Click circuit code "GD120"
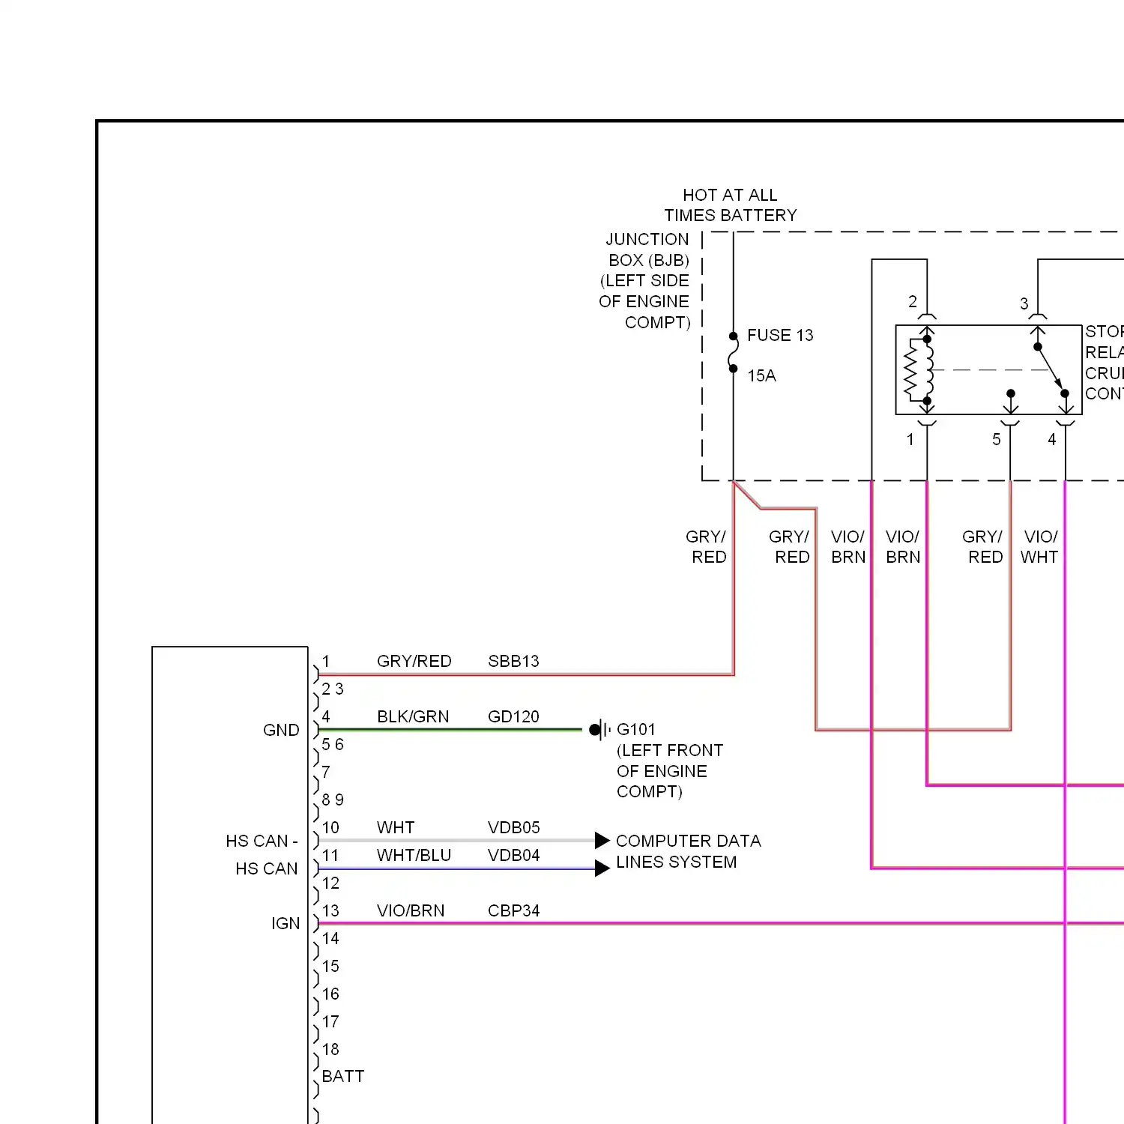The height and width of the screenshot is (1124, 1124). pyautogui.click(x=513, y=716)
